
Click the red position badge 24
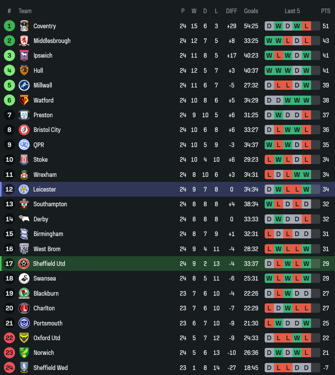tap(9, 368)
